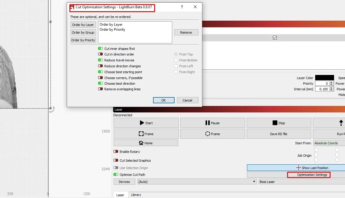Switch to the Laser tab

tap(120, 195)
